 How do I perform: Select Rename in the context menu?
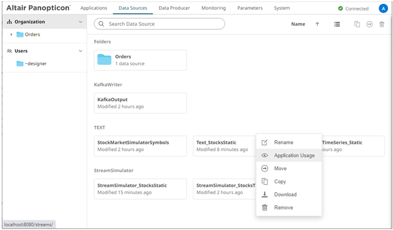(x=284, y=142)
